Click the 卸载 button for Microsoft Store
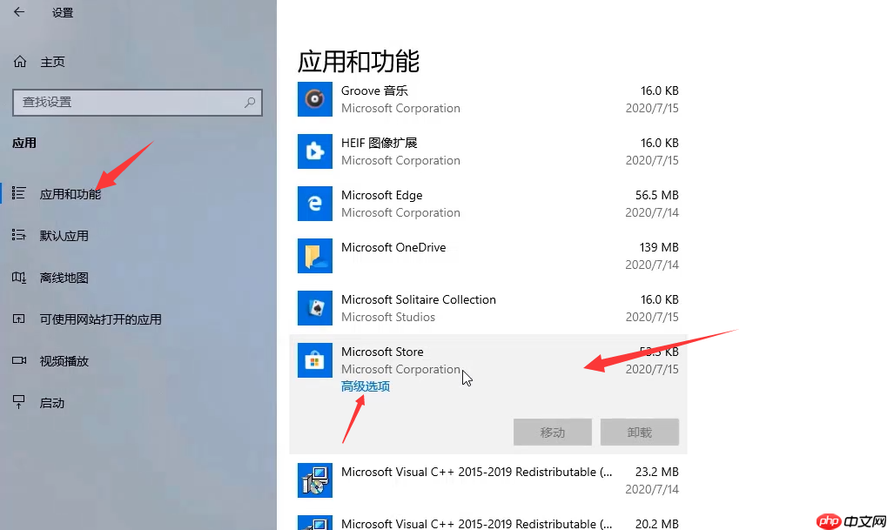Screen dimensions: 887x530 tap(639, 432)
